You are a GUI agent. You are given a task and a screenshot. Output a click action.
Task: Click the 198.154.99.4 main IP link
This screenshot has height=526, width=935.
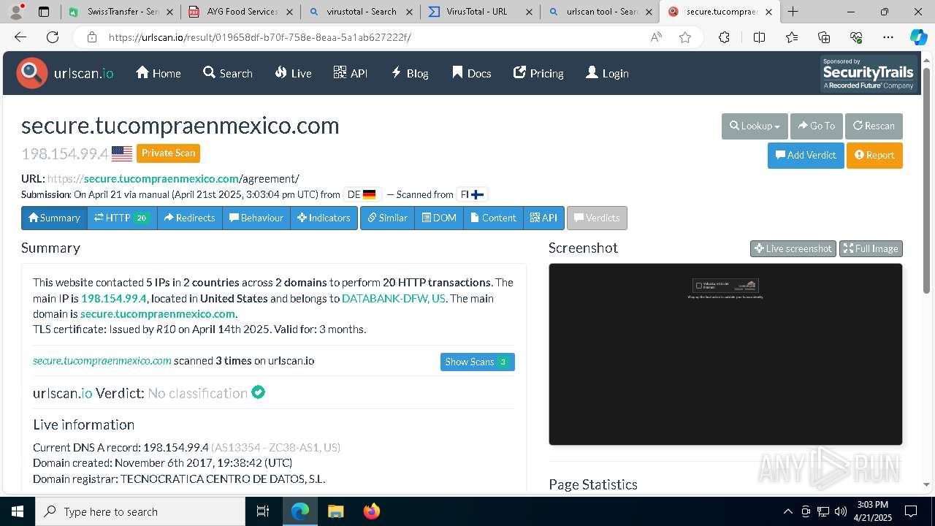tap(114, 298)
